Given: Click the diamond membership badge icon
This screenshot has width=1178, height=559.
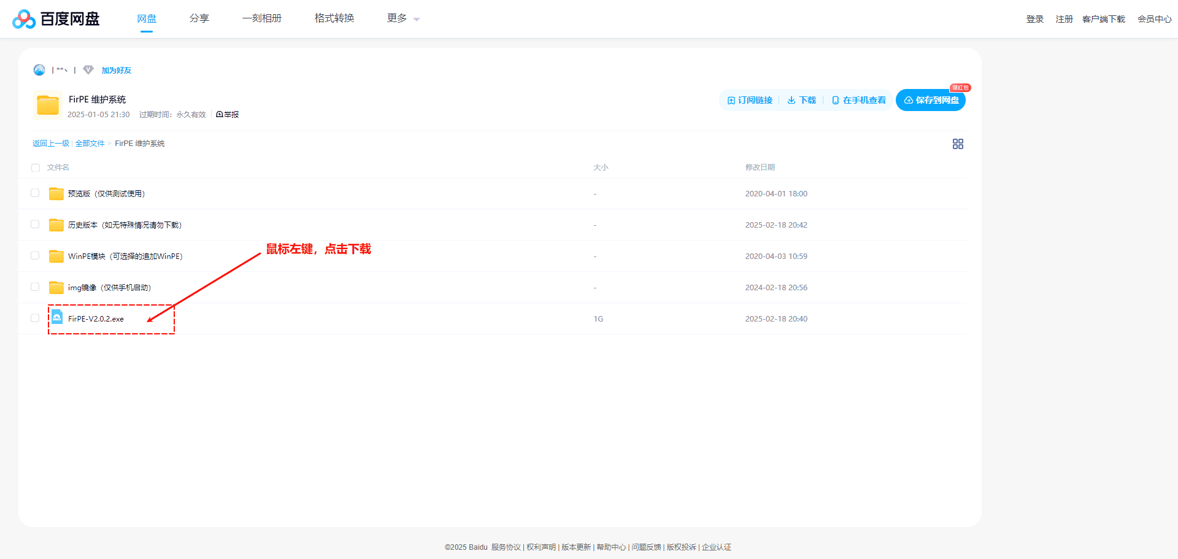Looking at the screenshot, I should 88,70.
